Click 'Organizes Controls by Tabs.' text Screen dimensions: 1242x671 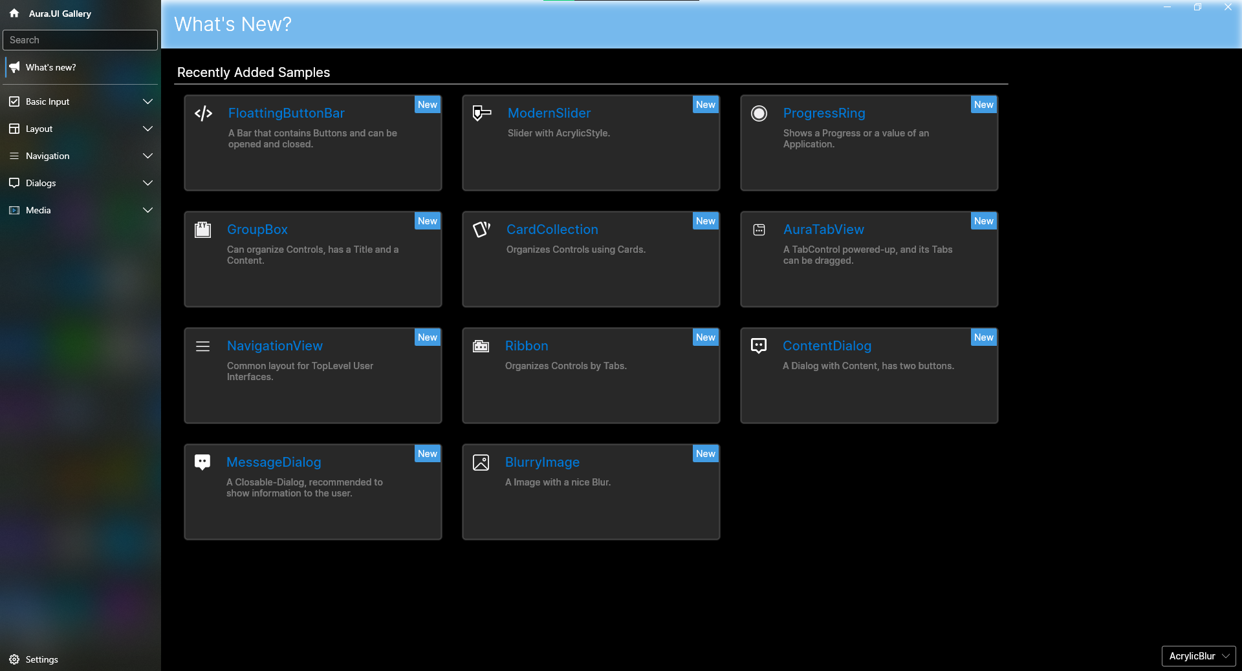[566, 366]
